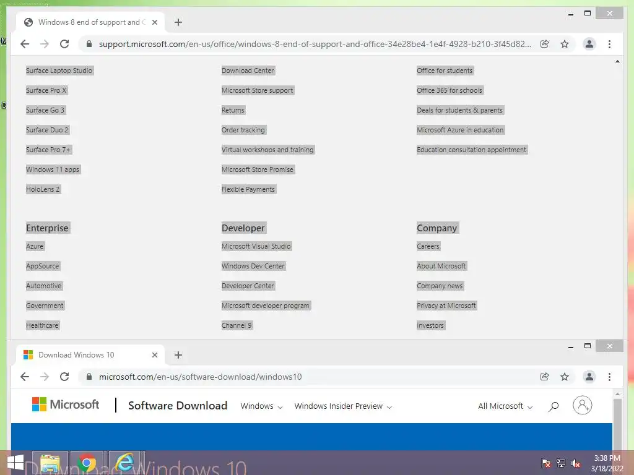634x475 pixels.
Task: Open Chrome menu in Download Windows 10 window
Action: coord(609,377)
